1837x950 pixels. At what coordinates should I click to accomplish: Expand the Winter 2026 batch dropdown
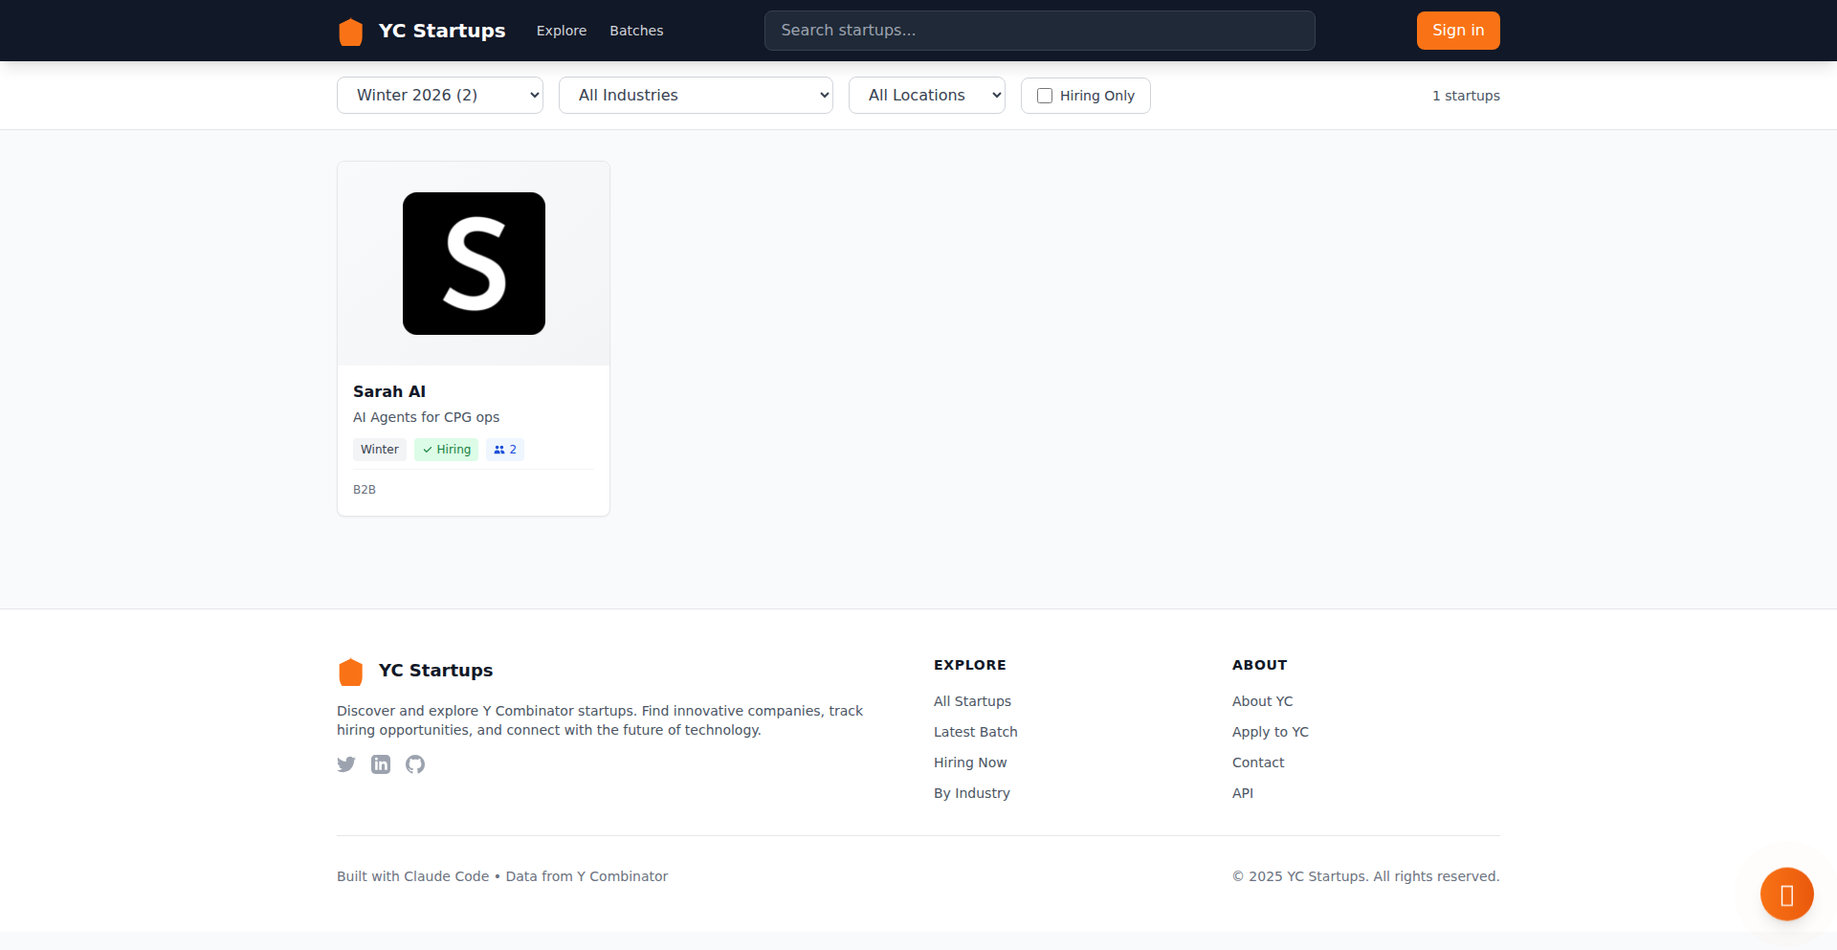point(440,96)
